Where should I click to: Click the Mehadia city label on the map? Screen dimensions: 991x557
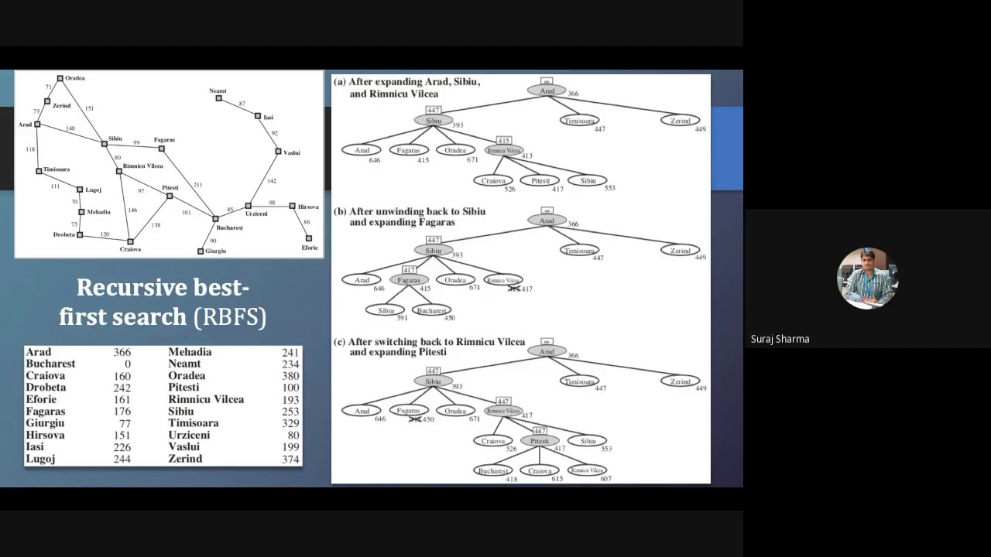[x=98, y=212]
